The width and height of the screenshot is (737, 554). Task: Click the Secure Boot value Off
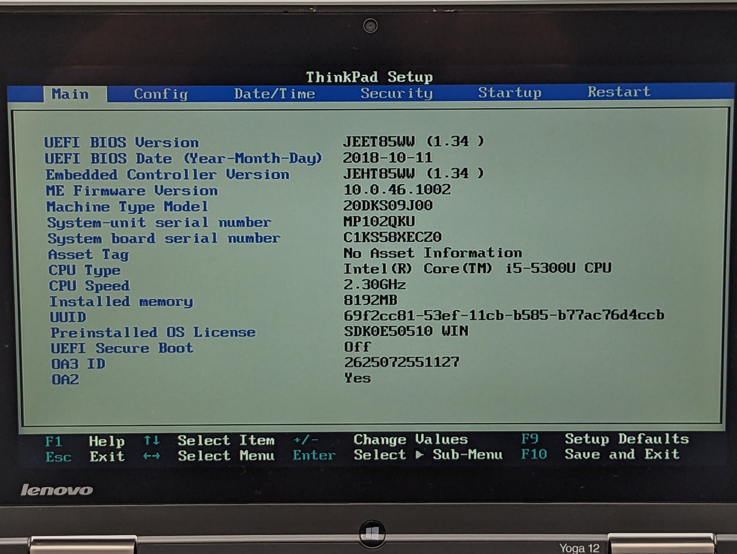tap(357, 346)
